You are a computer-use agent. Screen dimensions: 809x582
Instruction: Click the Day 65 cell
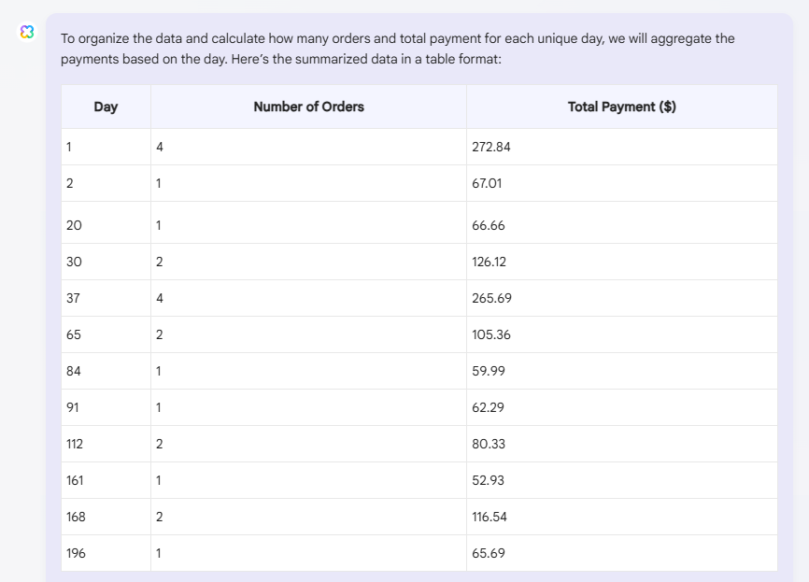[x=106, y=334]
